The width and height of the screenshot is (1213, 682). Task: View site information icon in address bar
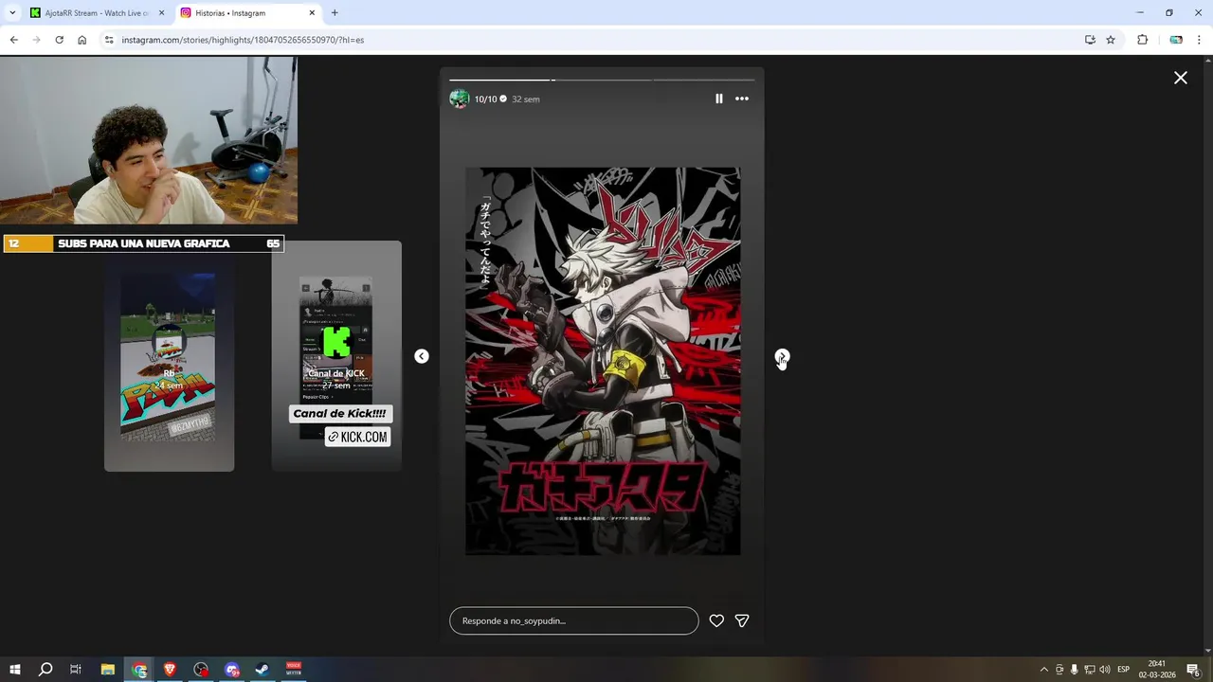[x=109, y=40]
